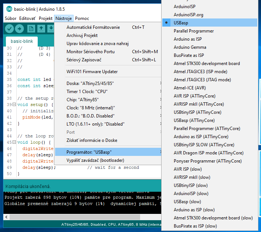Open Monitor Sériového Portu
The image size is (261, 232).
(108, 52)
